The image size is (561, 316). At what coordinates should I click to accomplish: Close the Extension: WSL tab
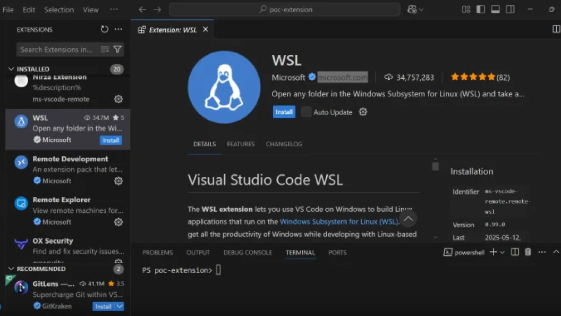[x=206, y=29]
